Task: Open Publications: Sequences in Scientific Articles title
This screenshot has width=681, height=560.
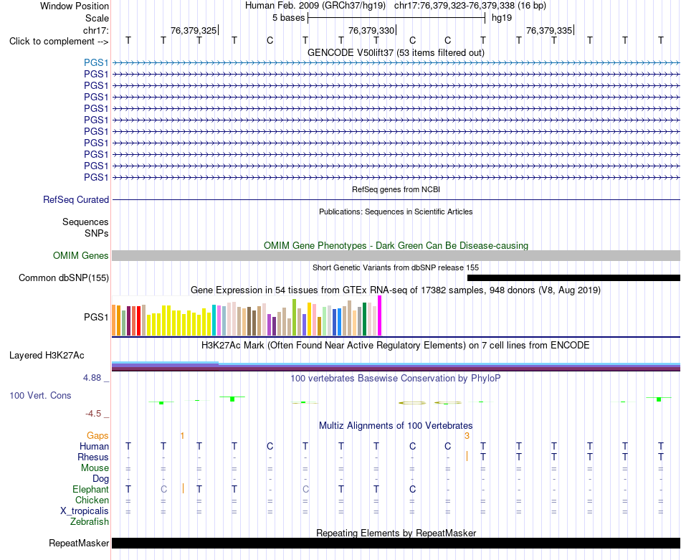Action: pos(396,212)
